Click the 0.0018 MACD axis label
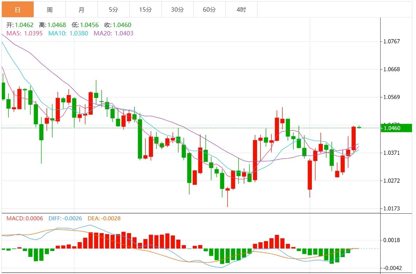Viewport: 416px width, 274px height. click(x=392, y=240)
